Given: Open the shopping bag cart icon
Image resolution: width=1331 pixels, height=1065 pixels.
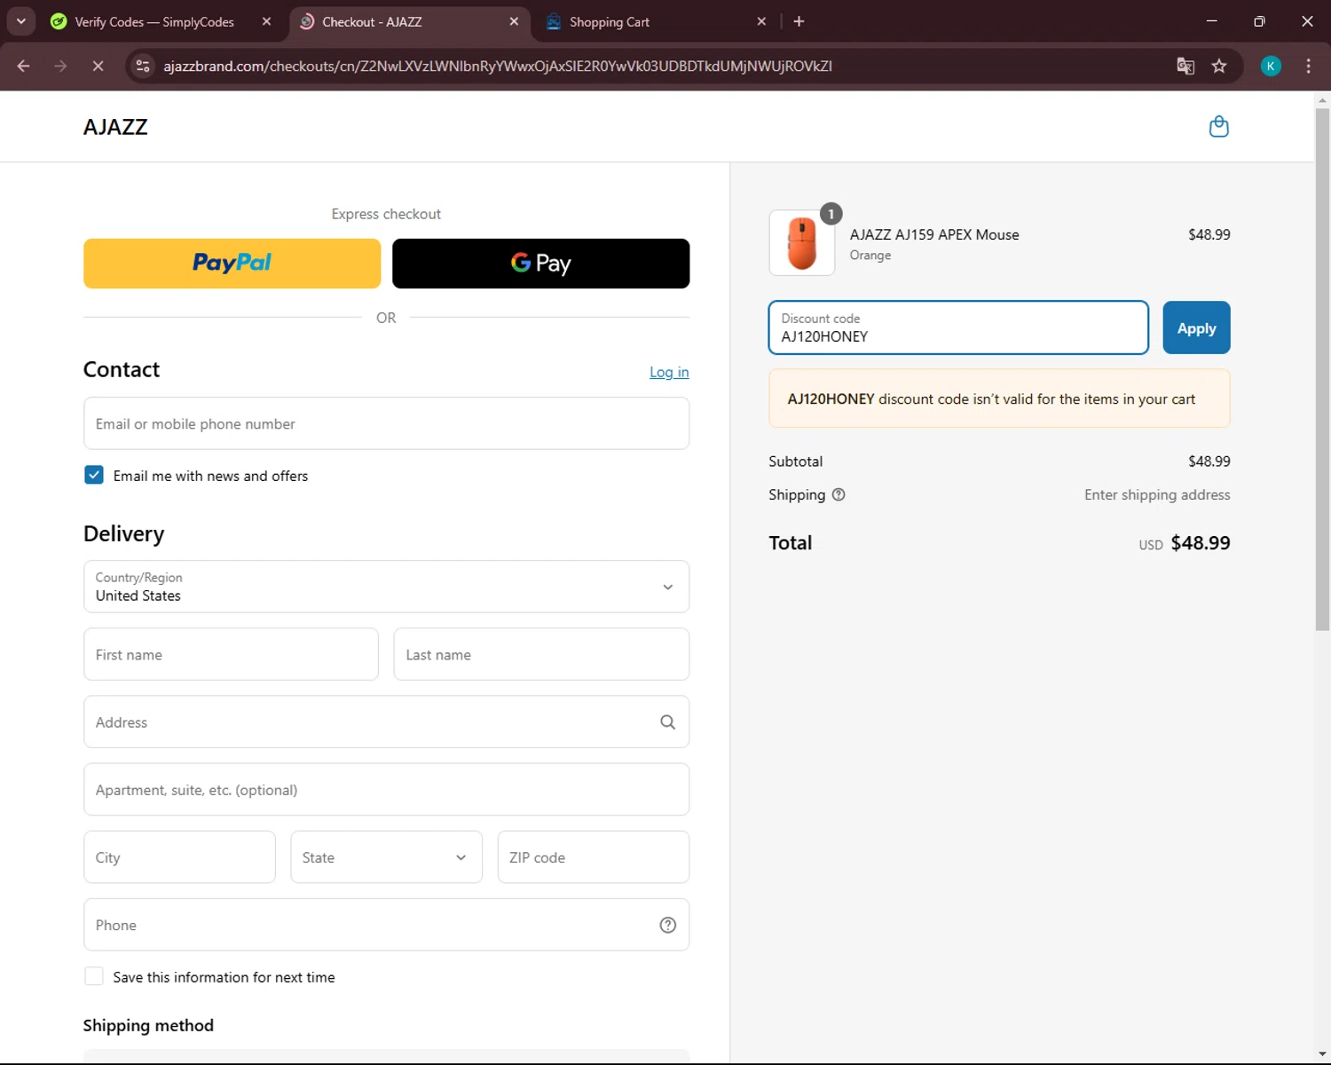Looking at the screenshot, I should coord(1219,127).
